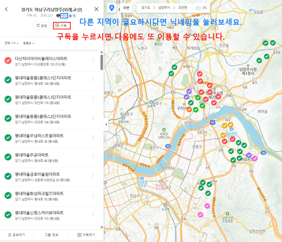Open options for 평내마을신명스카이뷰아파트 row

pyautogui.click(x=93, y=215)
